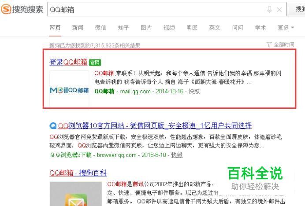
Task: Switch to the 视频 tab
Action: click(169, 28)
